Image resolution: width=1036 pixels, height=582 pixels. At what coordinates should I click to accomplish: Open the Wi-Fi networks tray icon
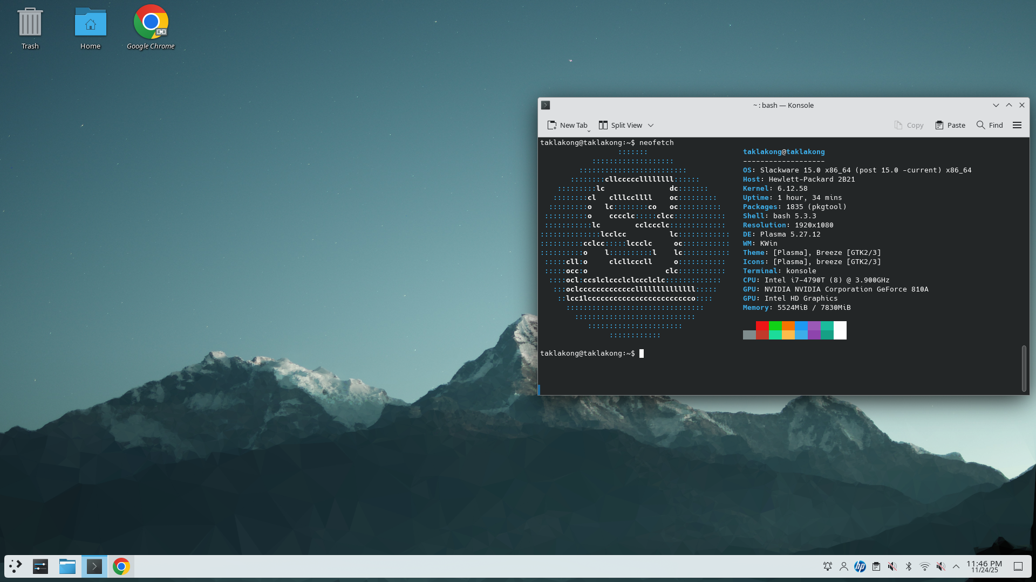tap(925, 566)
